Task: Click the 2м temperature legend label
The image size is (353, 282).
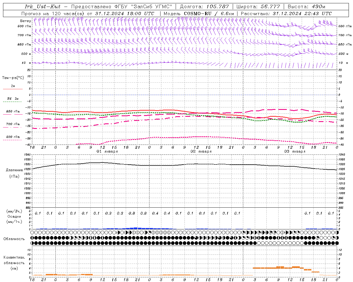Action: click(13, 86)
